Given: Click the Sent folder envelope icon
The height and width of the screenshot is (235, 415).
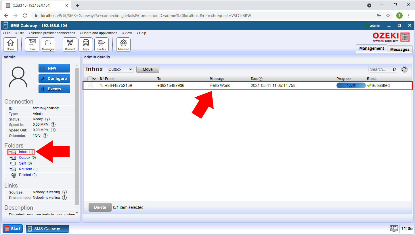Looking at the screenshot, I should 13,163.
